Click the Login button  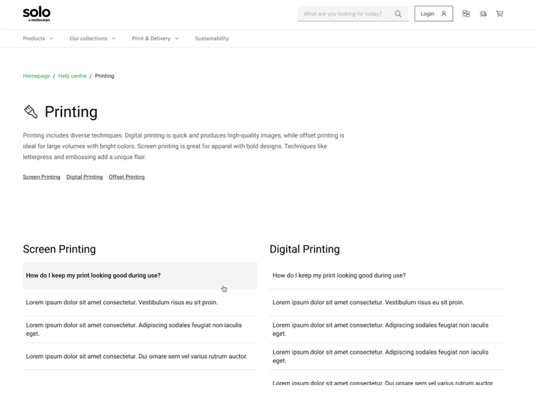pyautogui.click(x=434, y=13)
